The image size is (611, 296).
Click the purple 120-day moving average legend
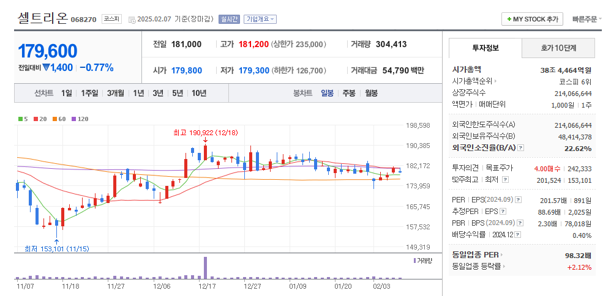click(x=80, y=119)
